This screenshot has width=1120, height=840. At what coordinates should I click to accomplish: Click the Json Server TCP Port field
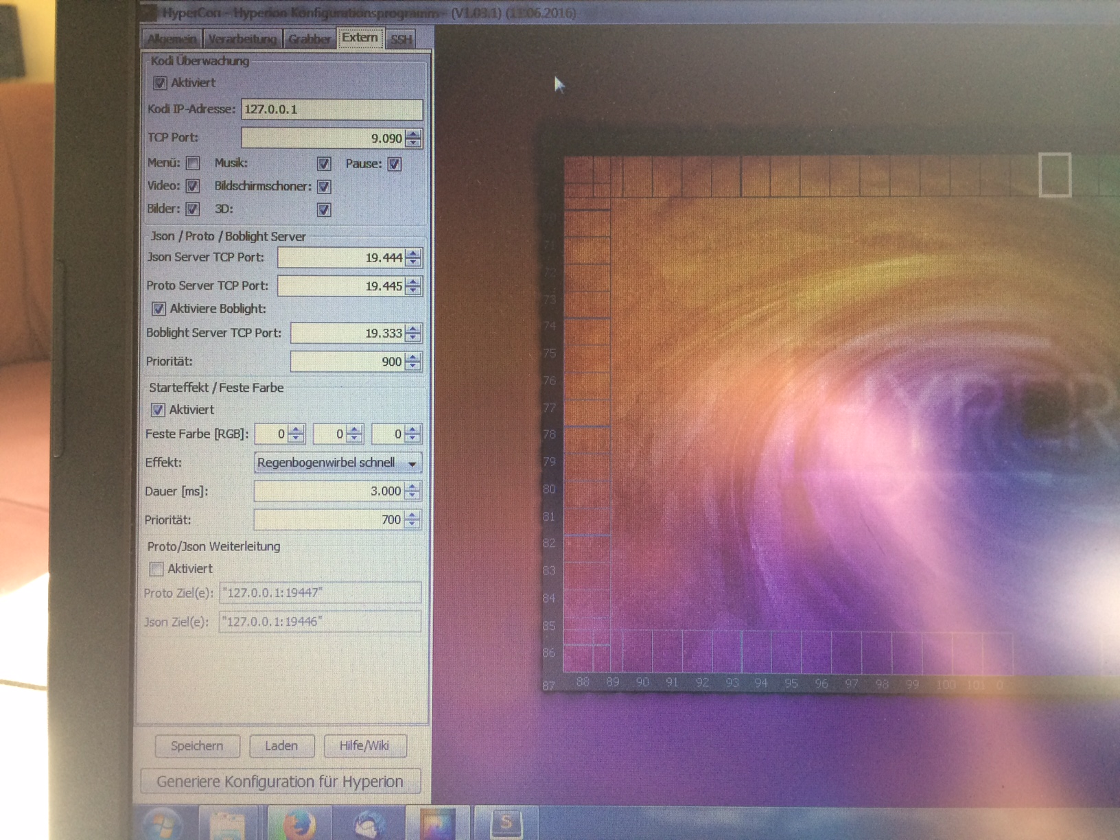(x=341, y=257)
